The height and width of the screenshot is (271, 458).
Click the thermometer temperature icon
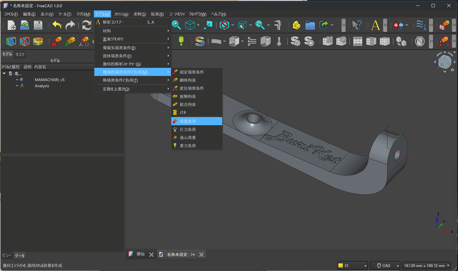(x=279, y=41)
